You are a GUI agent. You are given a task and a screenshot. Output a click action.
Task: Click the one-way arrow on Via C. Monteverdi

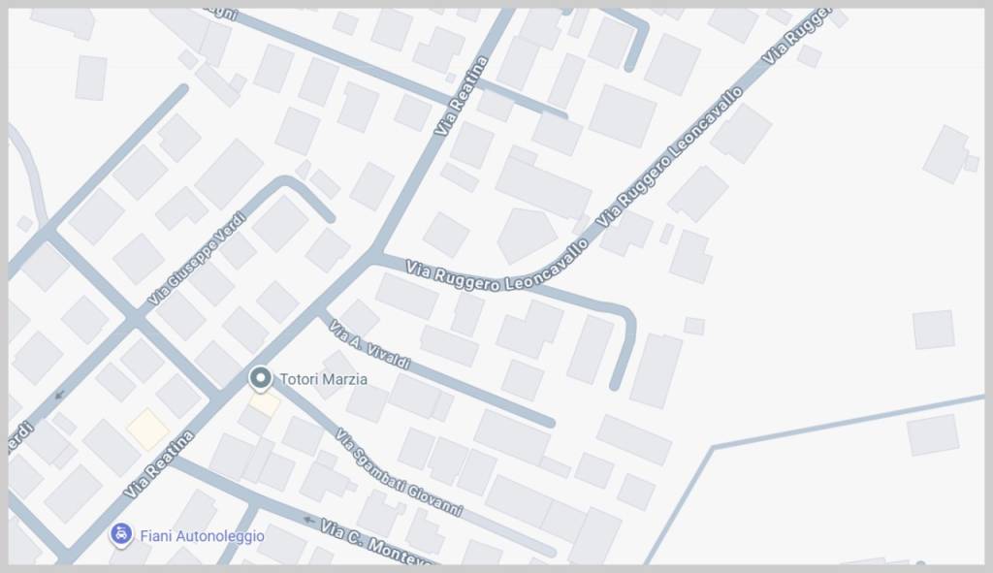click(x=309, y=521)
